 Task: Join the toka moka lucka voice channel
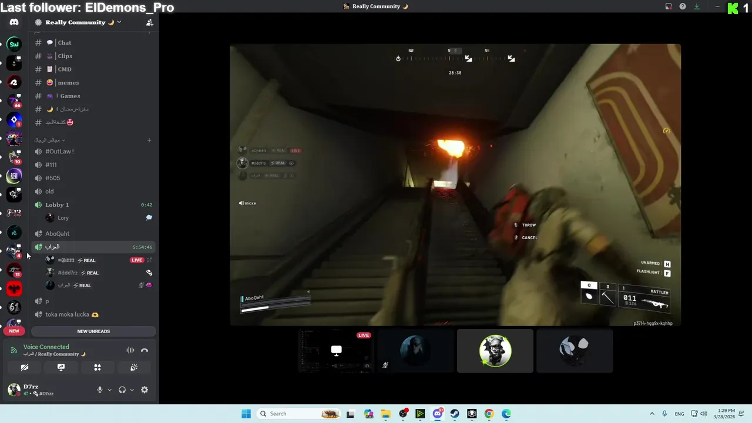click(x=94, y=314)
